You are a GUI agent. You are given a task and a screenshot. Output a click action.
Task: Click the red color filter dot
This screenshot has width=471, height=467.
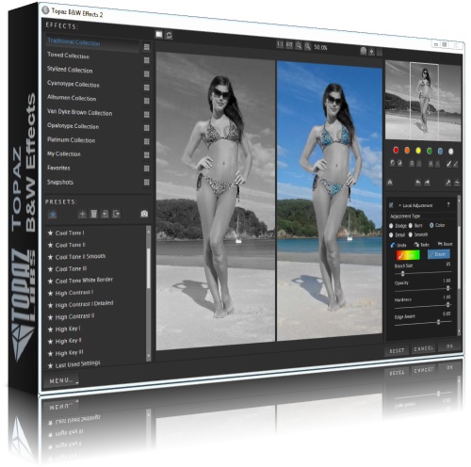click(396, 151)
